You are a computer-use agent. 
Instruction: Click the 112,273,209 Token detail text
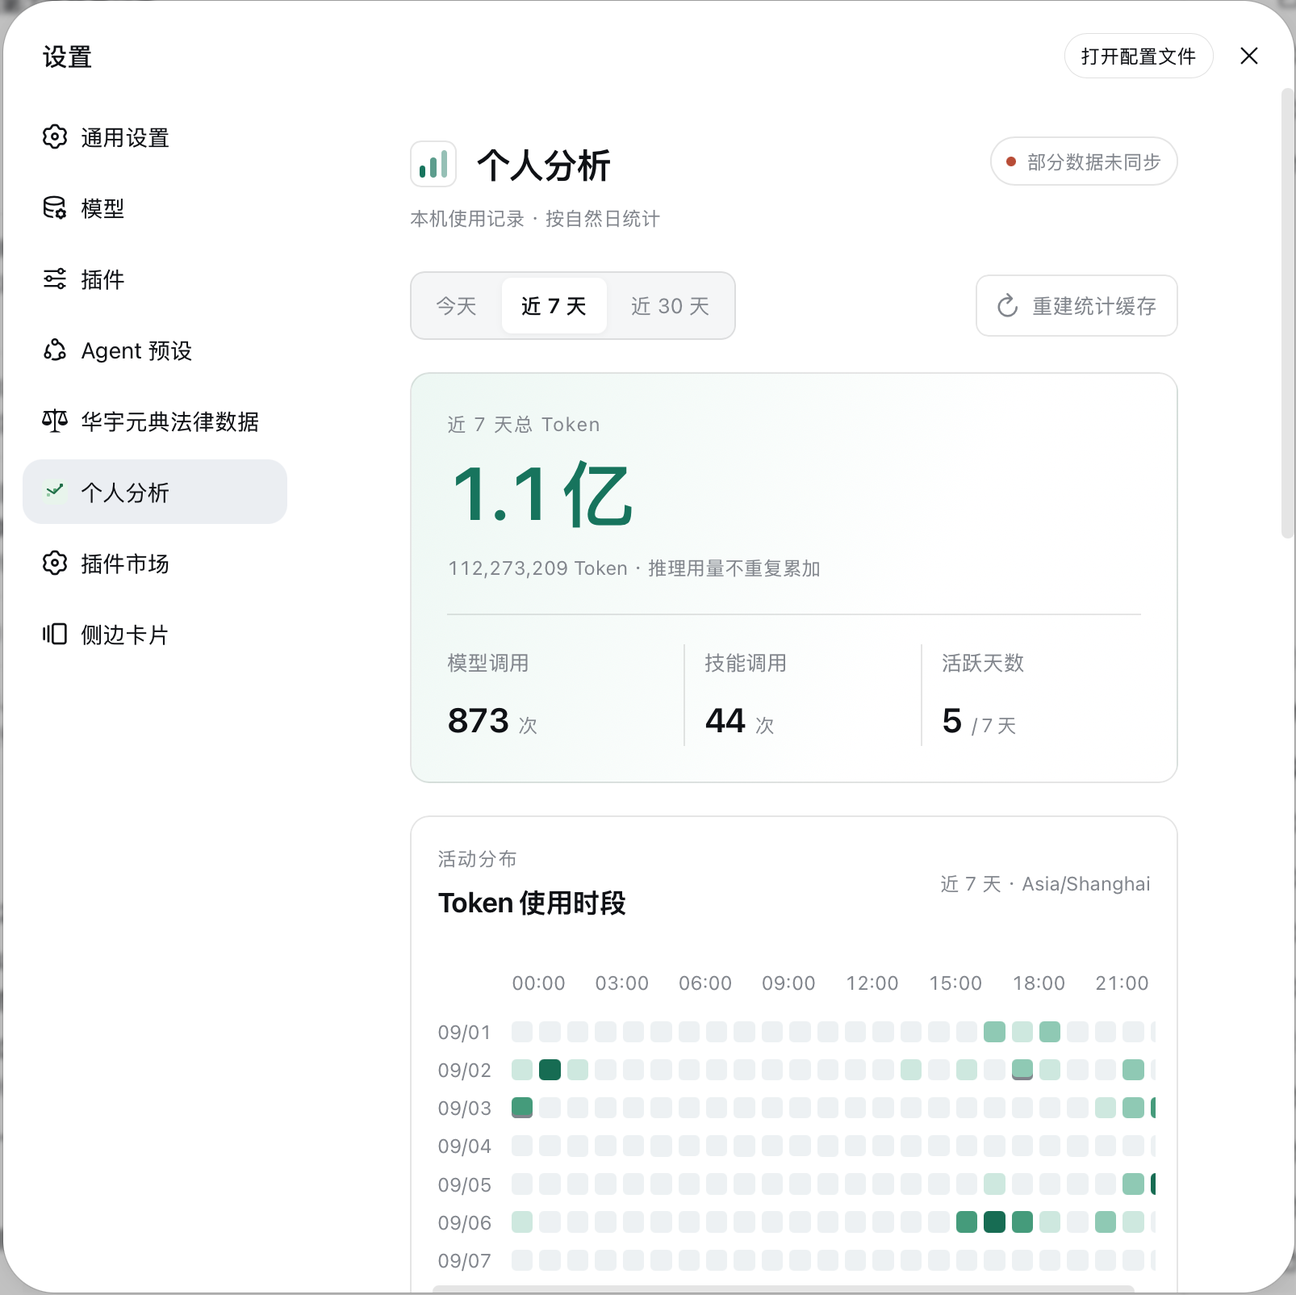pyautogui.click(x=634, y=568)
